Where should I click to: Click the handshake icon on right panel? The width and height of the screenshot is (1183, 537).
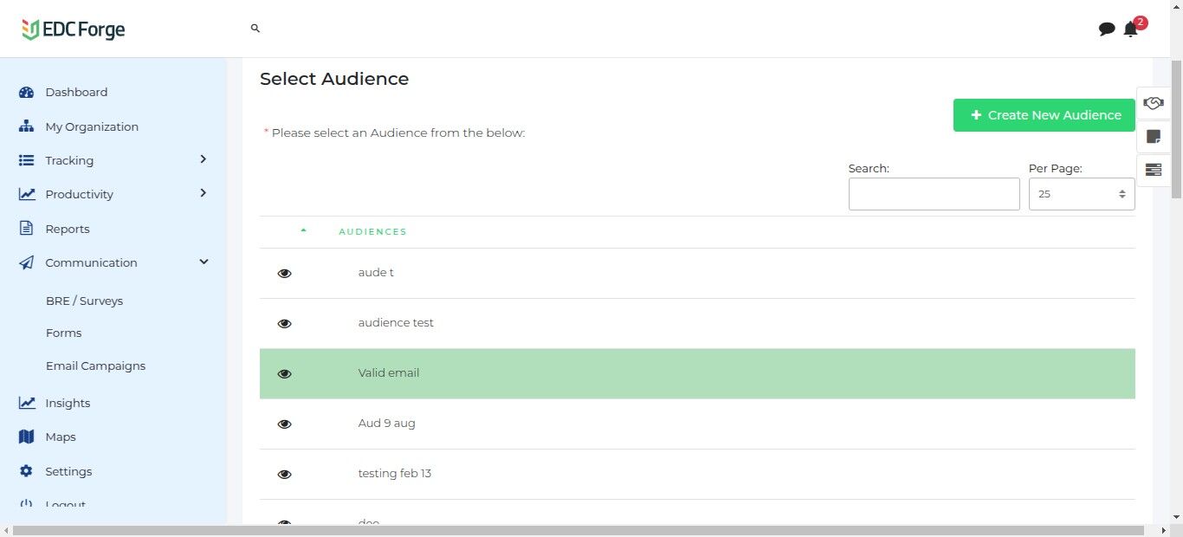1153,103
